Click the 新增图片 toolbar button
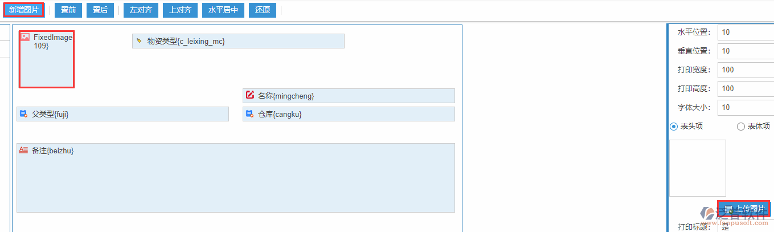The width and height of the screenshot is (774, 232). pyautogui.click(x=24, y=10)
